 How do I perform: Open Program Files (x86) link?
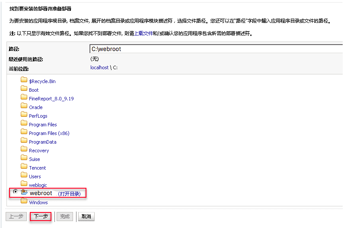point(49,133)
